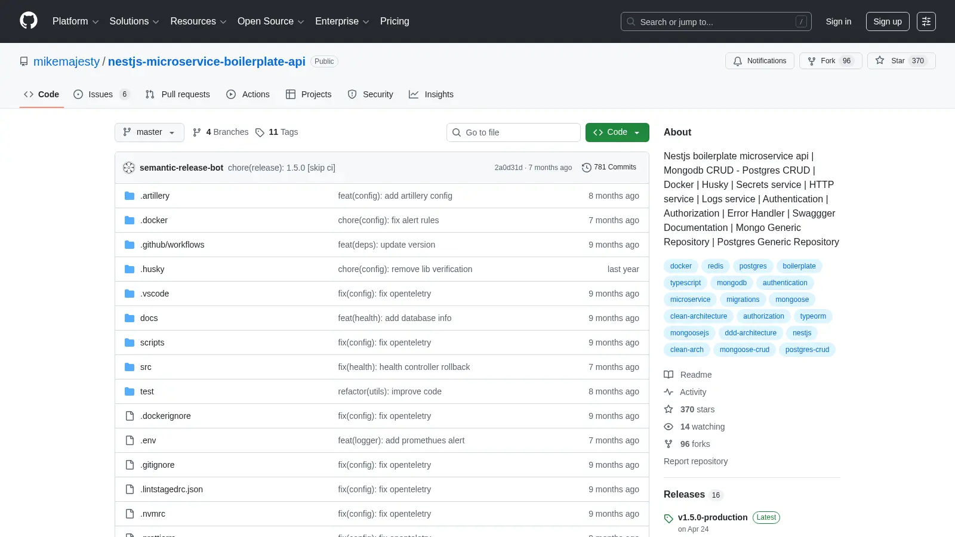Image resolution: width=955 pixels, height=537 pixels.
Task: Expand the Enterprise menu
Action: 342,21
